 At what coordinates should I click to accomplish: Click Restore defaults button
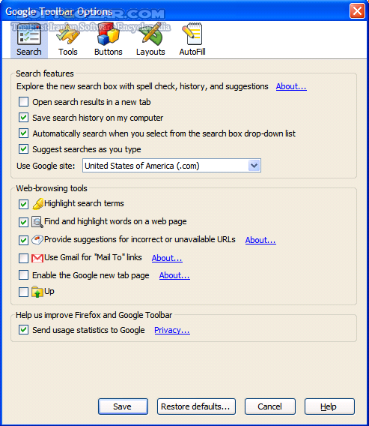pyautogui.click(x=196, y=406)
